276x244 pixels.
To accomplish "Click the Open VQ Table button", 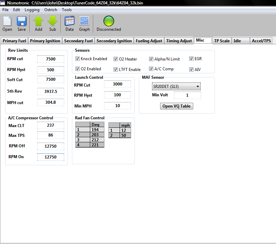I will [x=176, y=106].
